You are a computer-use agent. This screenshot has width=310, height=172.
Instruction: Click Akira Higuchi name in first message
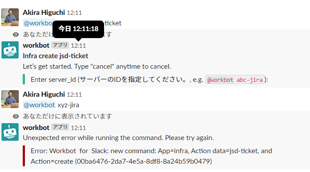point(44,12)
